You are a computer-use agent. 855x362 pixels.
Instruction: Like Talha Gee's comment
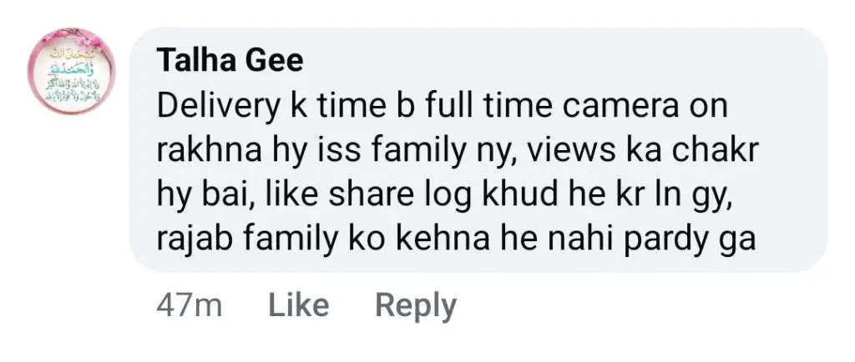[x=298, y=306]
